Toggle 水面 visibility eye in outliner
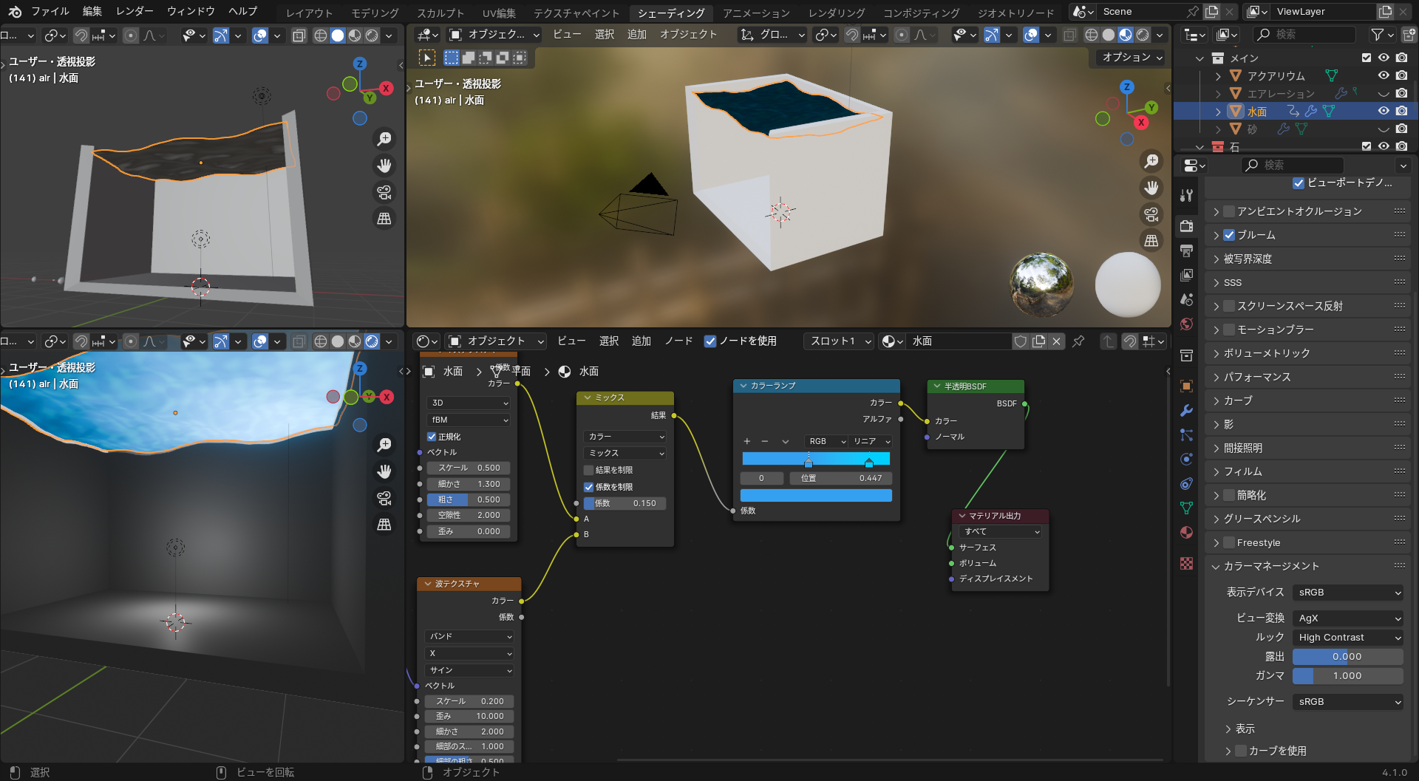 coord(1384,111)
